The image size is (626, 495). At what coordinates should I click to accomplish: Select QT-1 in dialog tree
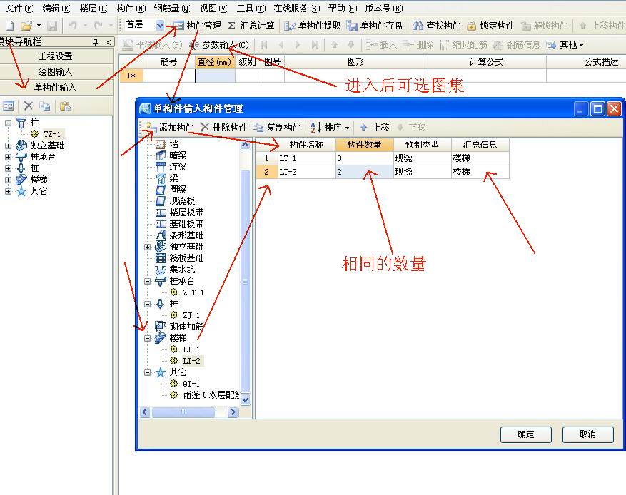[191, 384]
